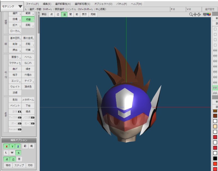Click the pan view arrows icon
The height and width of the screenshot is (171, 218).
195,14
